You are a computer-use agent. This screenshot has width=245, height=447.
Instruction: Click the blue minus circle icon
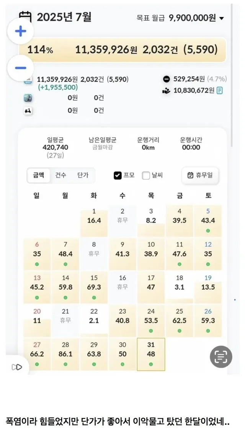coord(20,67)
